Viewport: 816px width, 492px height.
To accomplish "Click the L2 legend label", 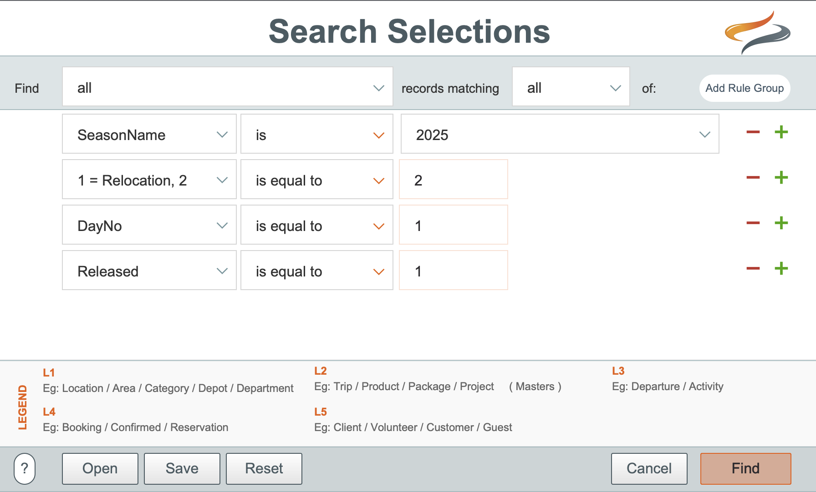I will point(321,371).
